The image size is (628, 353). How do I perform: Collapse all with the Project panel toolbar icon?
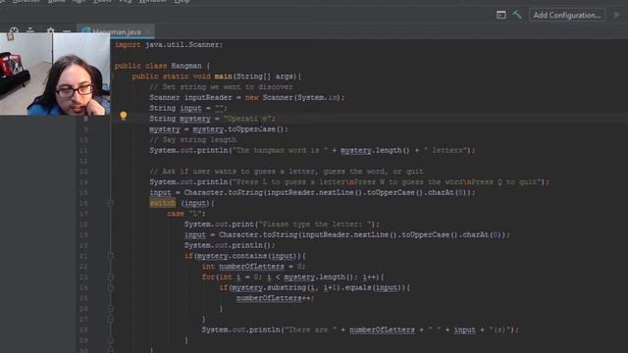click(30, 30)
